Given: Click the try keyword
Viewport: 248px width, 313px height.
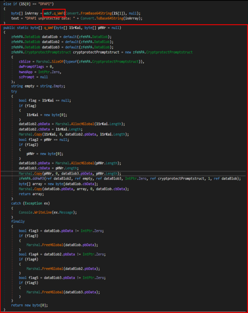Looking at the screenshot, I should (x=14, y=91).
